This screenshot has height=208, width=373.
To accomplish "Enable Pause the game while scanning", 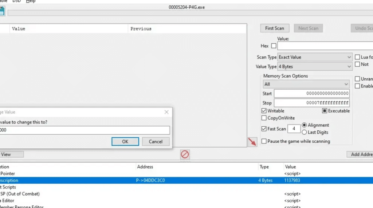I will click(x=264, y=141).
